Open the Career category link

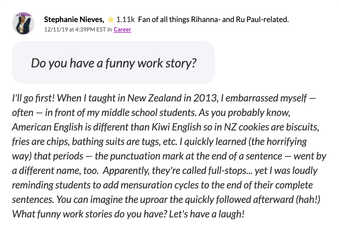click(122, 29)
